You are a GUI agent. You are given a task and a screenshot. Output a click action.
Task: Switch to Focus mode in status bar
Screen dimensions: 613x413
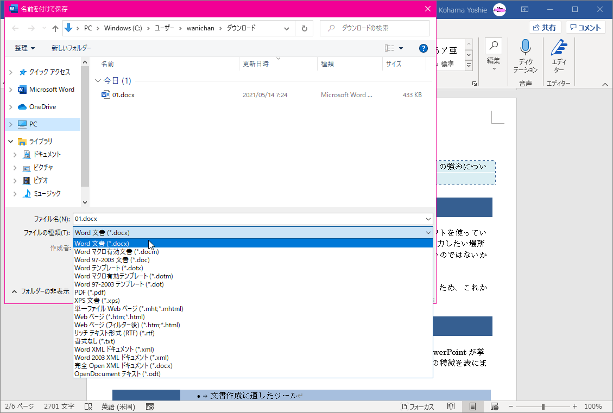click(x=417, y=406)
